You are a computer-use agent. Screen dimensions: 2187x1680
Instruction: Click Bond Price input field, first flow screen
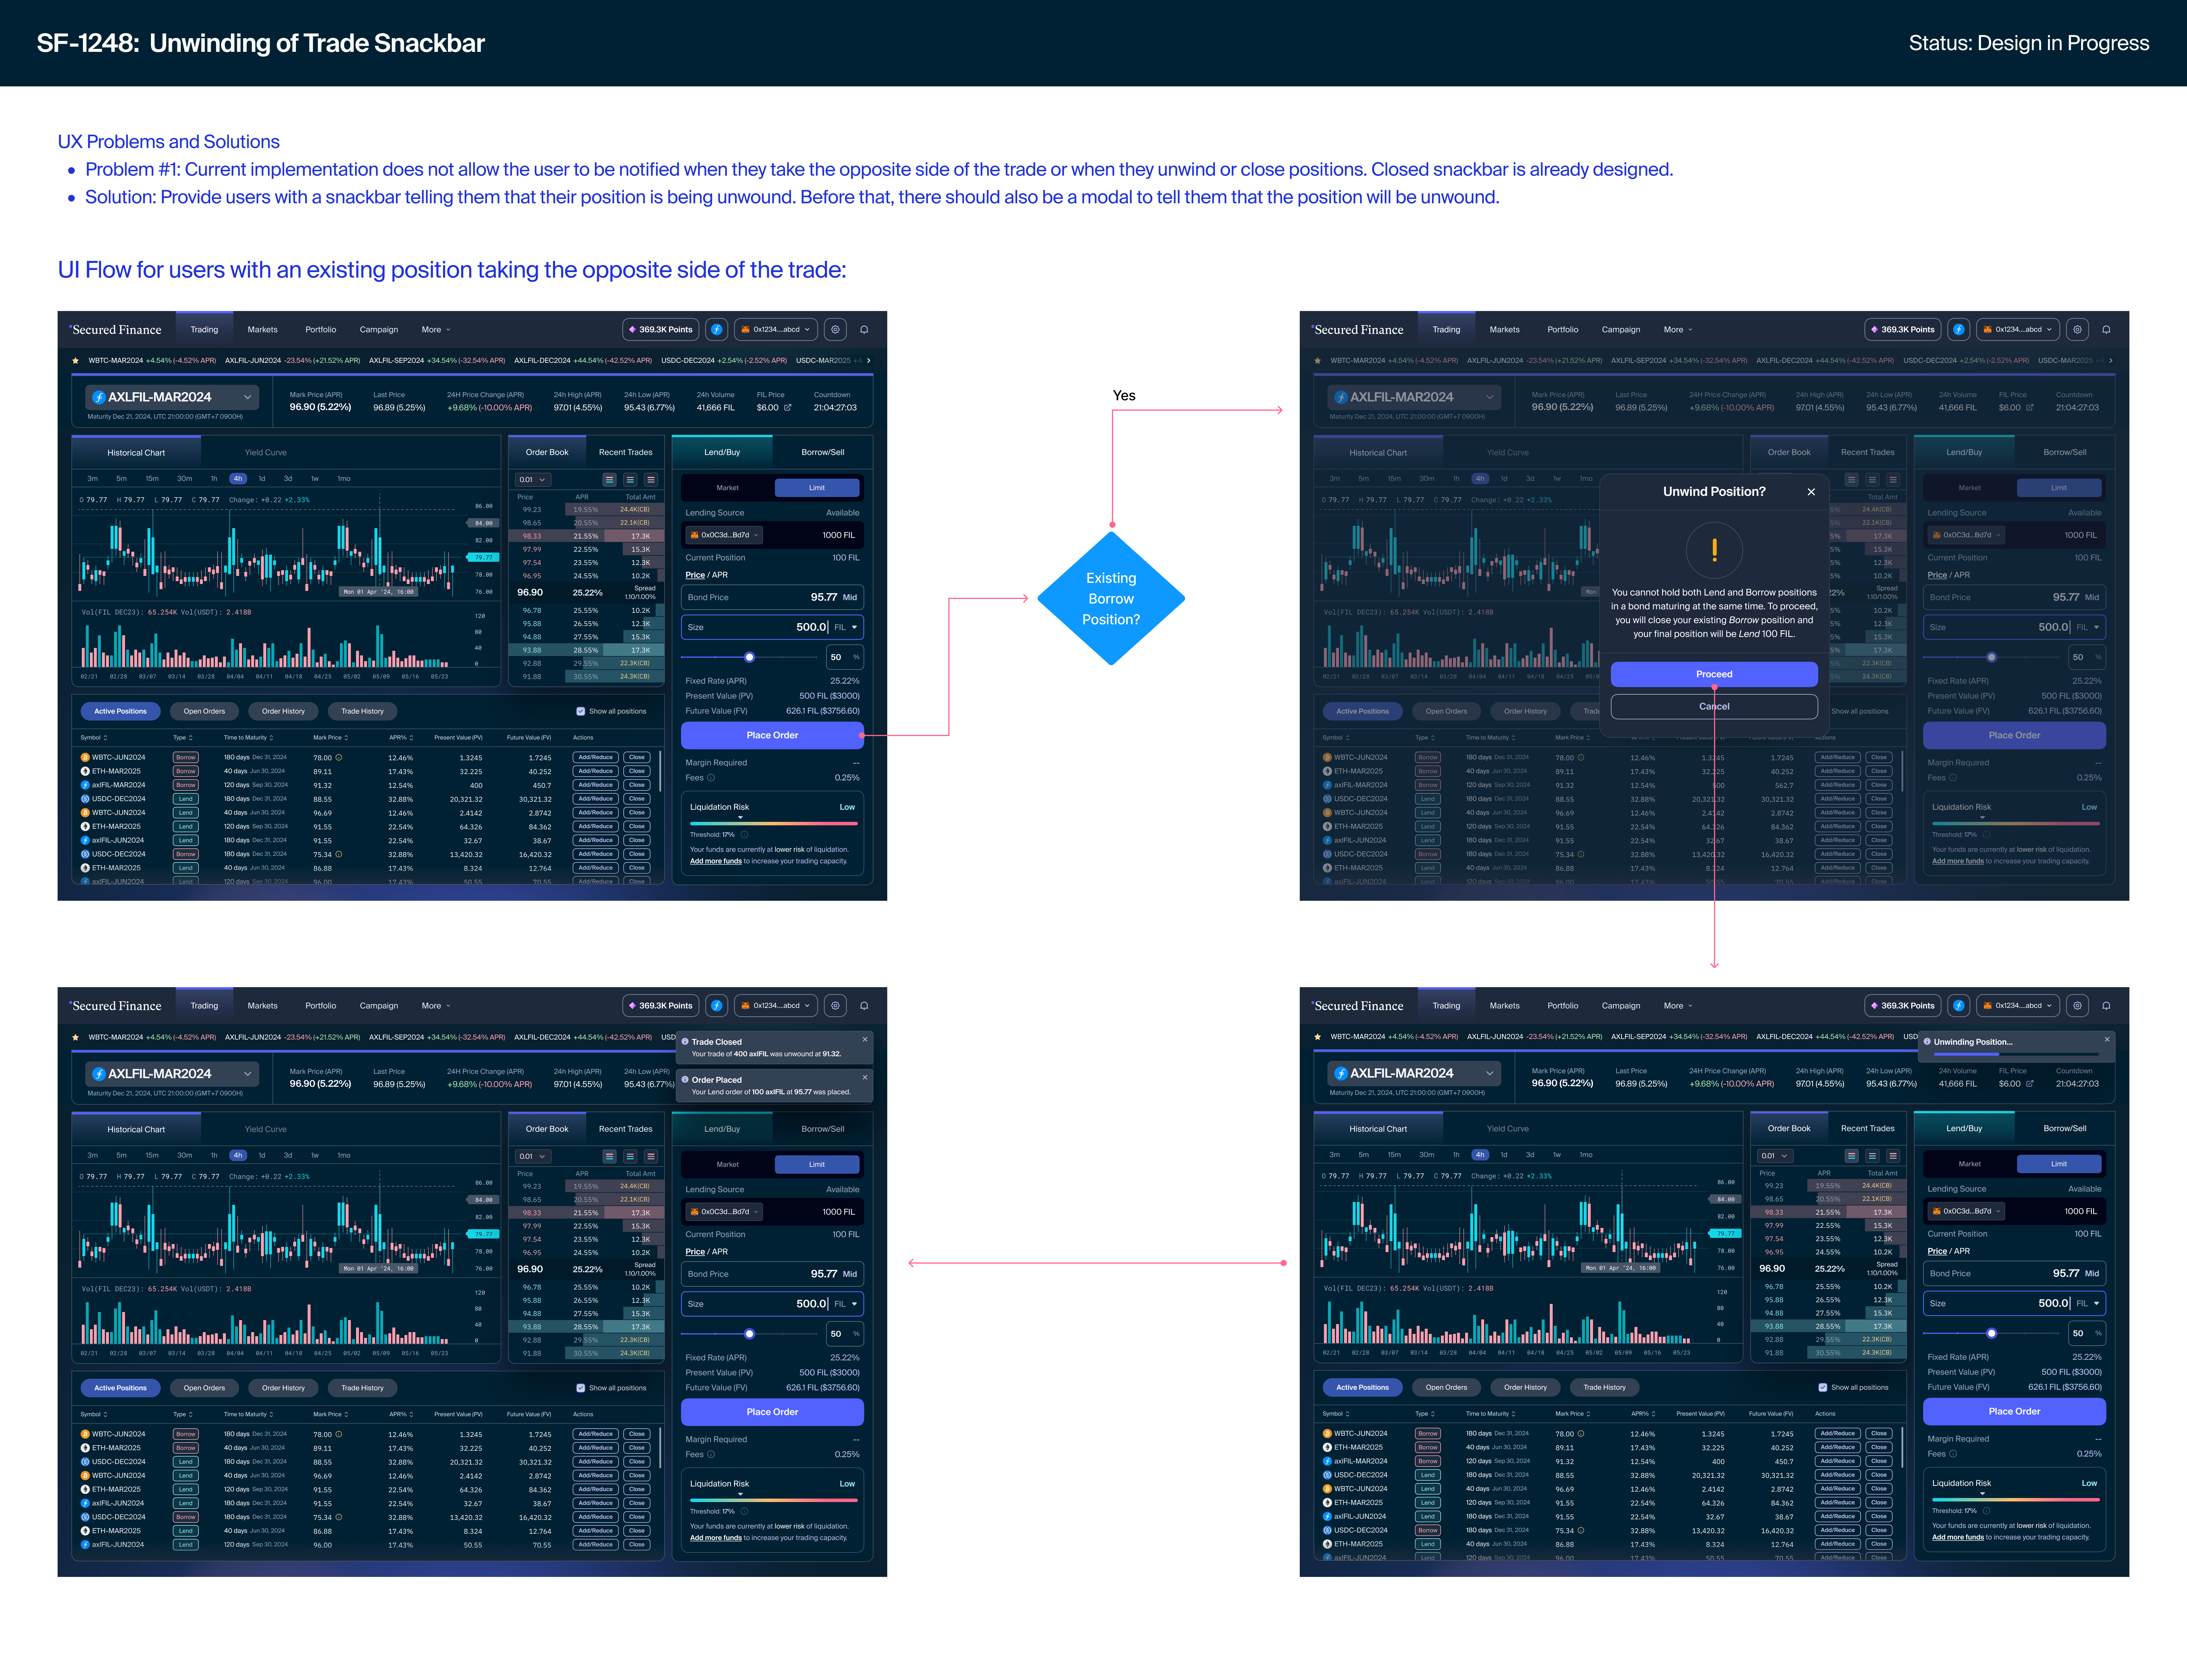coord(772,597)
